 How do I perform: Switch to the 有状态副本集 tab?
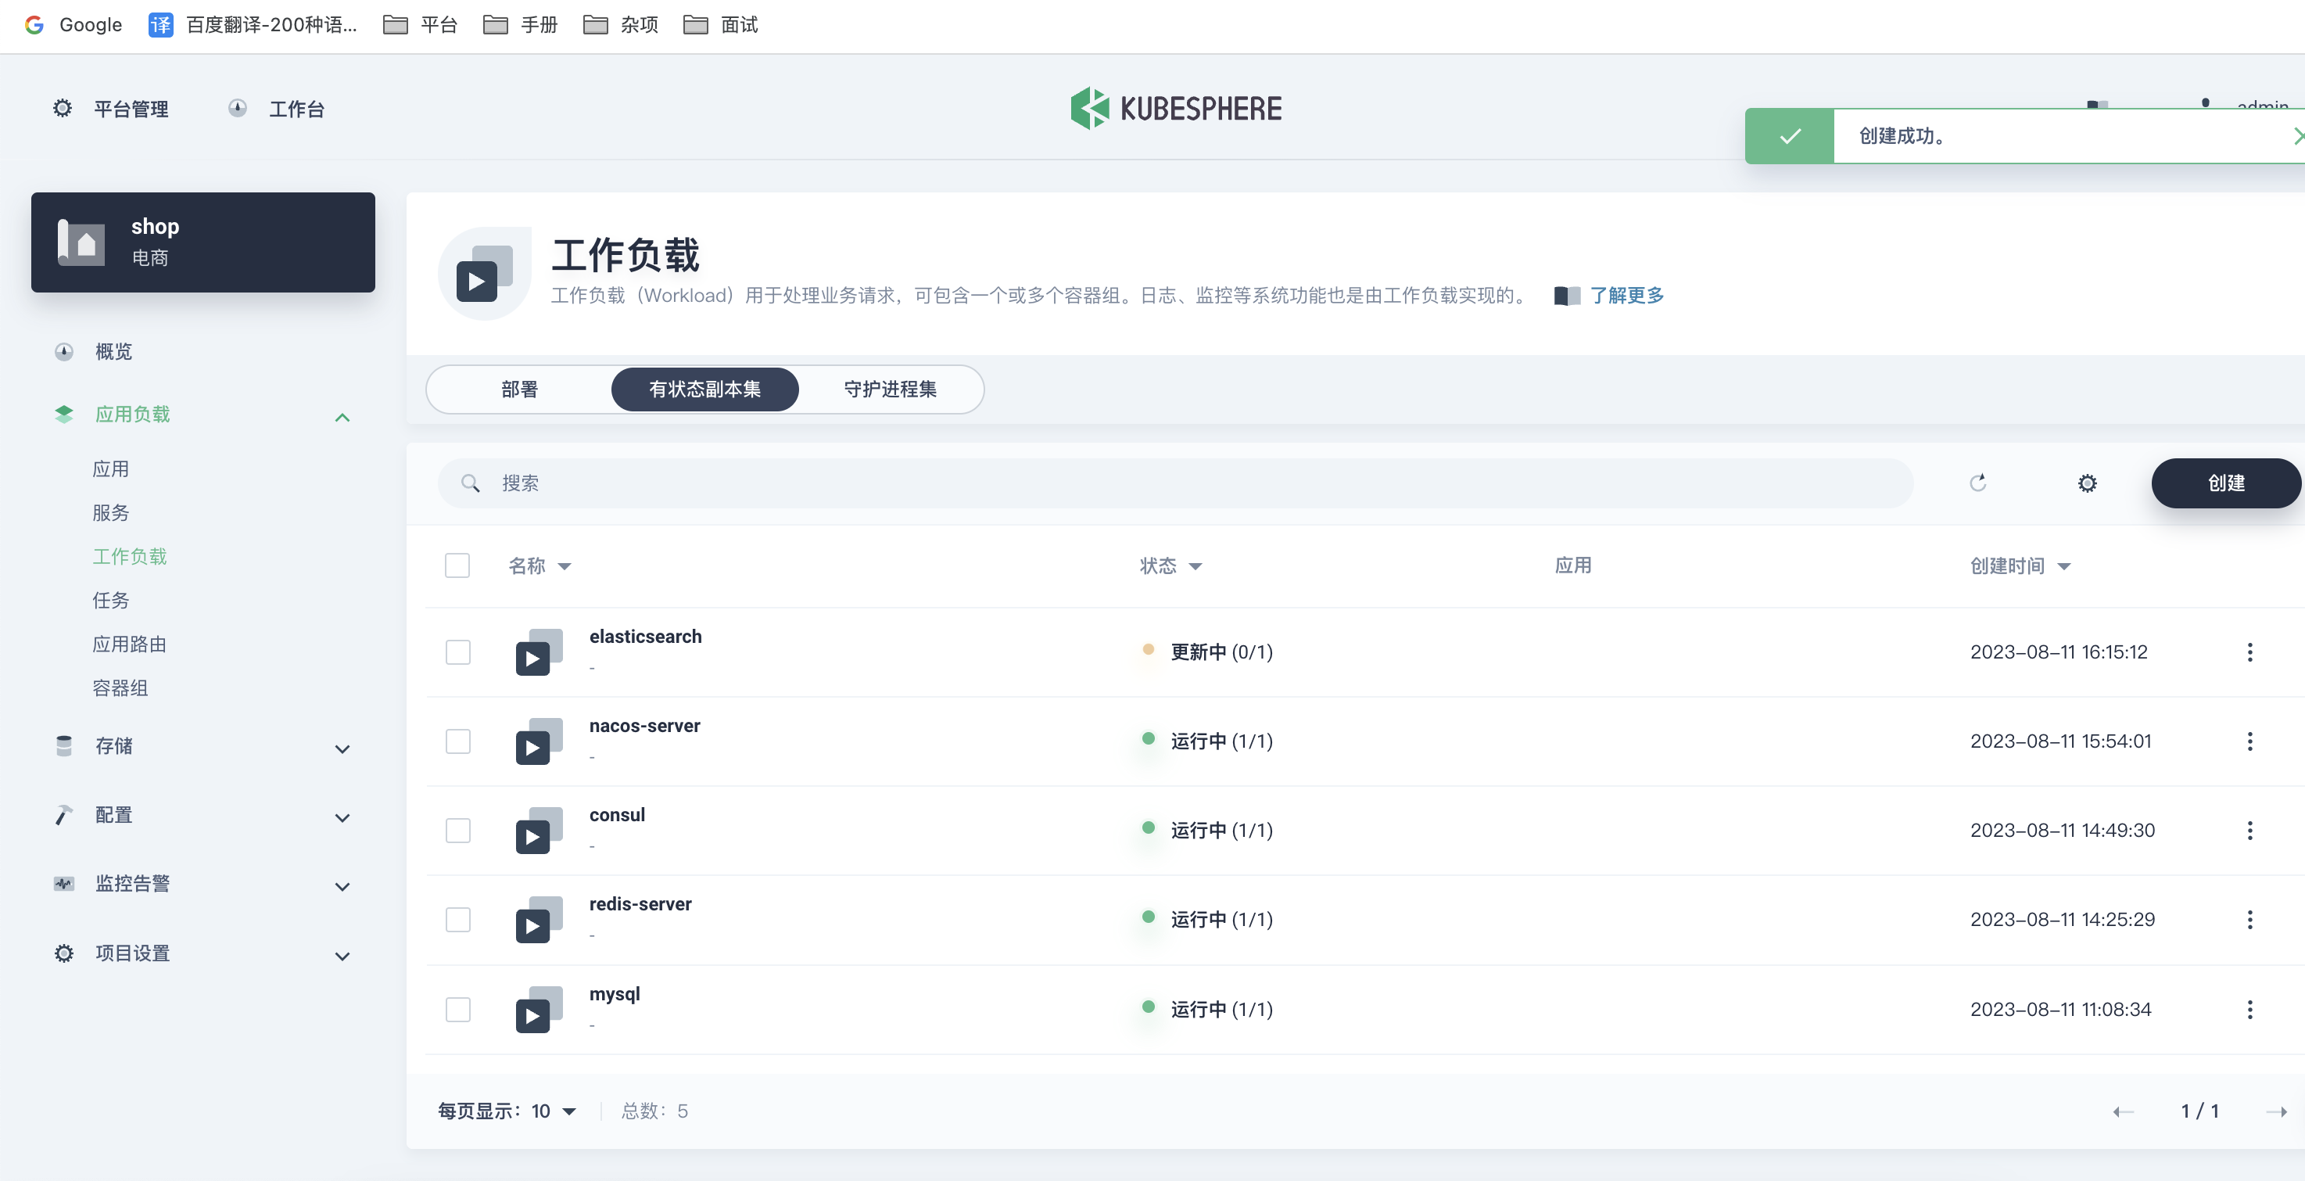[x=705, y=389]
